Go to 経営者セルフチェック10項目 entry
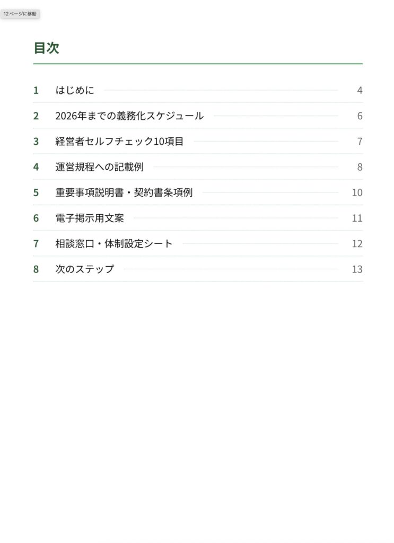Viewport: 394px width, 543px height. click(x=198, y=142)
